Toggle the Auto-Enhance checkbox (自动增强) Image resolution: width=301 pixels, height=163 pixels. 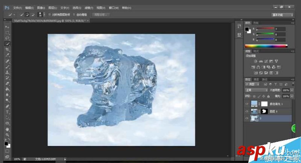(x=74, y=15)
